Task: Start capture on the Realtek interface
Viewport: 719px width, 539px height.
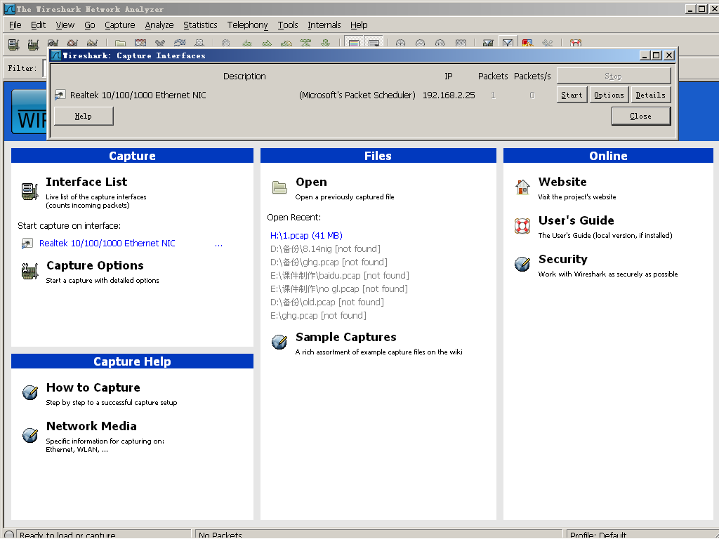Action: [x=572, y=95]
